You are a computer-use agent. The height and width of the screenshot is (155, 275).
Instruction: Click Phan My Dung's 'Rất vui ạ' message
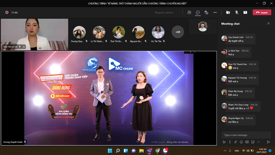pyautogui.click(x=240, y=93)
